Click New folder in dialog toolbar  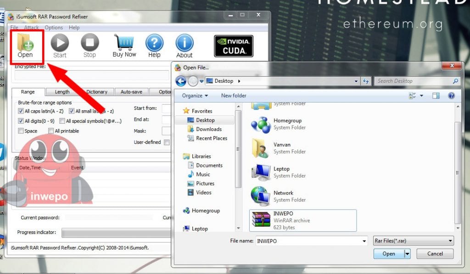click(x=234, y=96)
